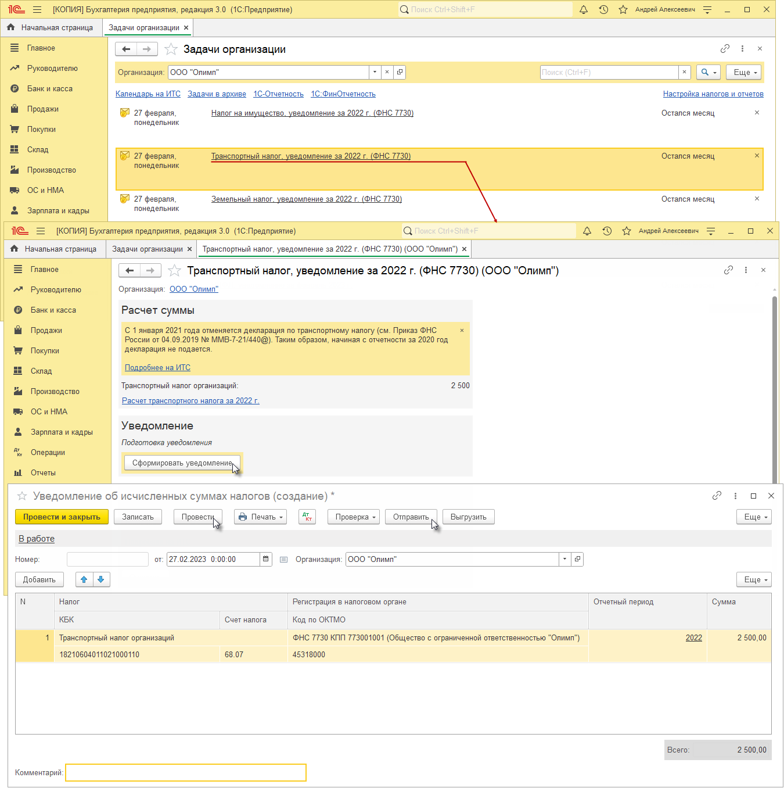Click the Выгрузить button
Image resolution: width=784 pixels, height=788 pixels.
(469, 517)
